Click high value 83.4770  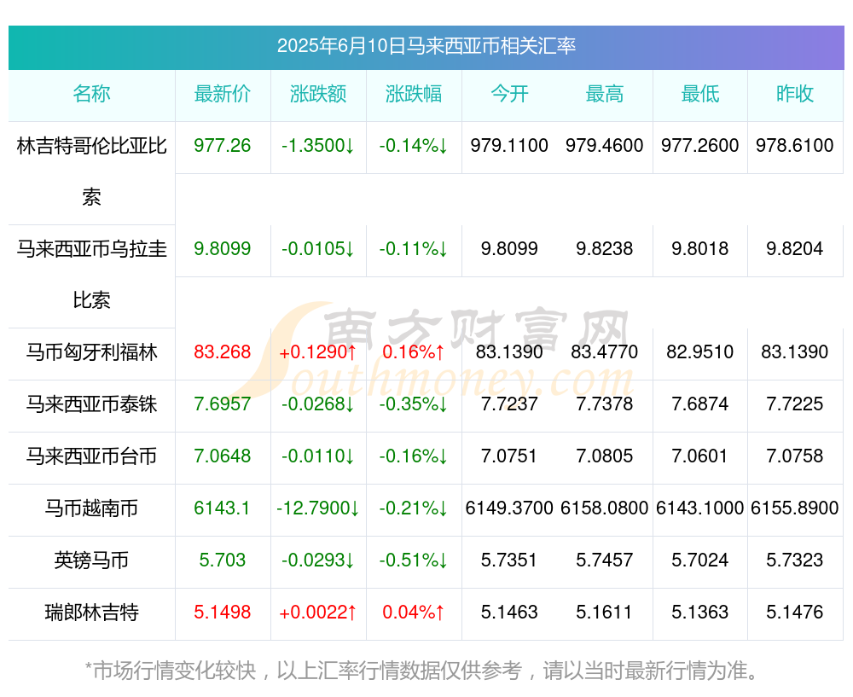pos(605,352)
